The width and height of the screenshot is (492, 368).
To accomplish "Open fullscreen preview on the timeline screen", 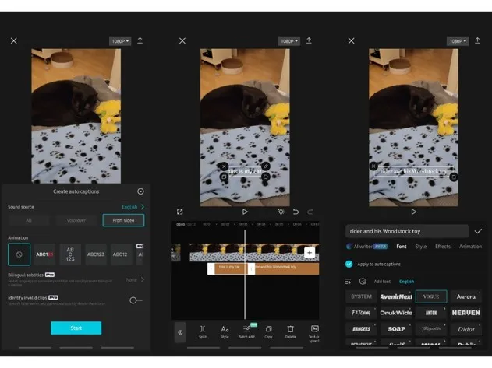I will 180,212.
